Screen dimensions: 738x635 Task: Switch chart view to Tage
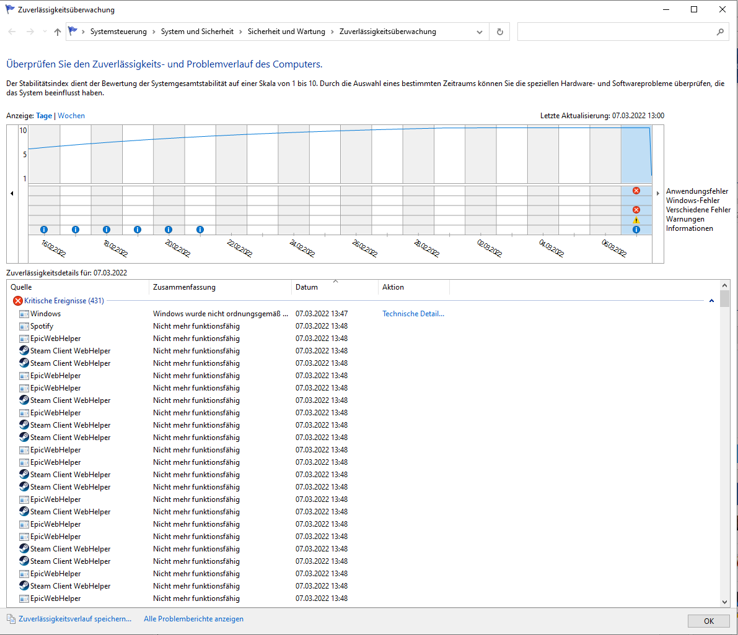44,116
